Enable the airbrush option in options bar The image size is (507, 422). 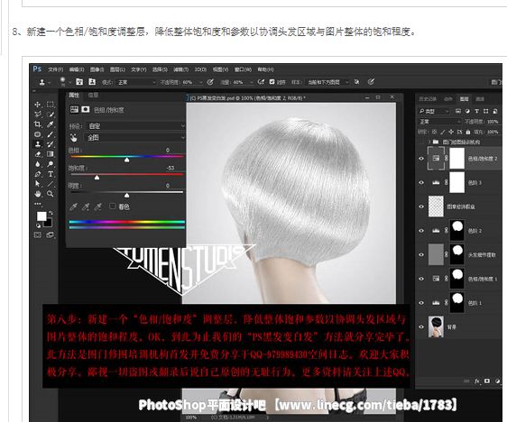261,82
